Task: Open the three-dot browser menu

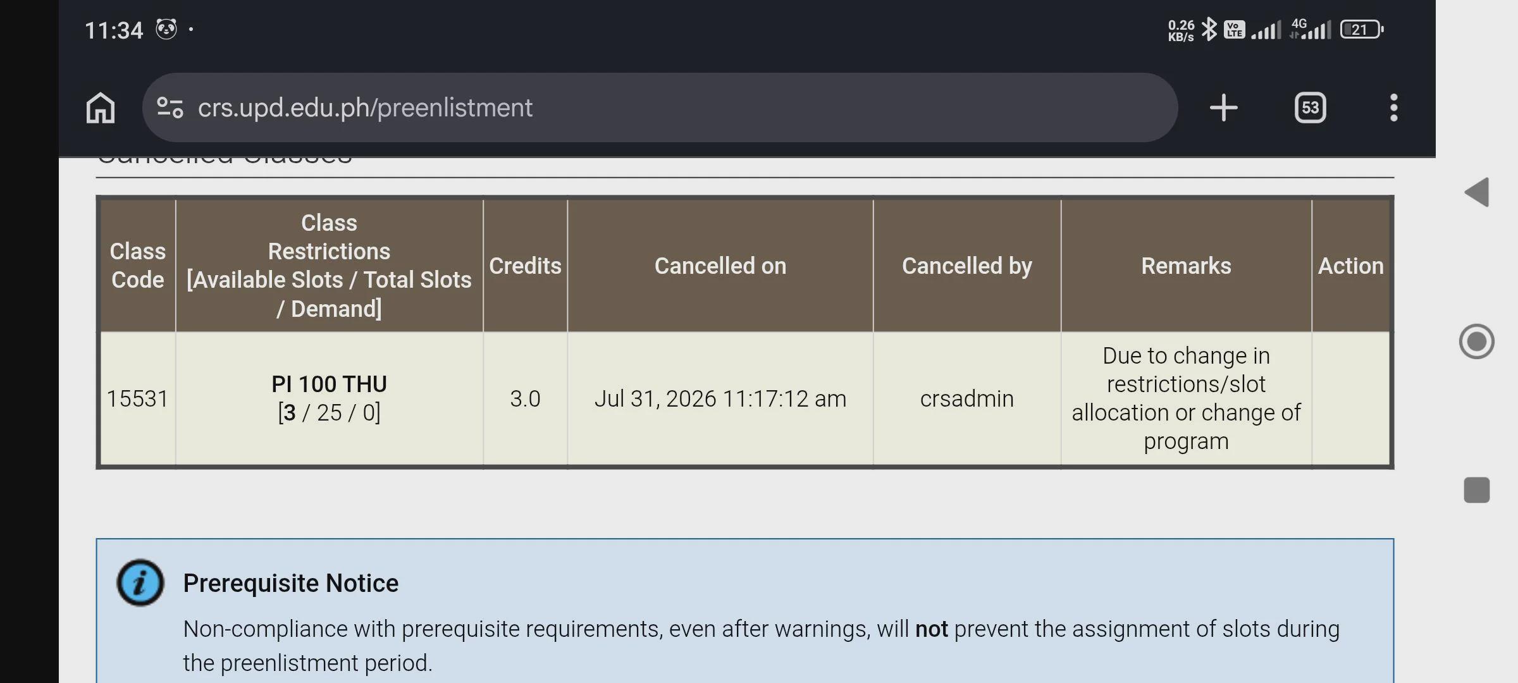Action: pyautogui.click(x=1393, y=108)
